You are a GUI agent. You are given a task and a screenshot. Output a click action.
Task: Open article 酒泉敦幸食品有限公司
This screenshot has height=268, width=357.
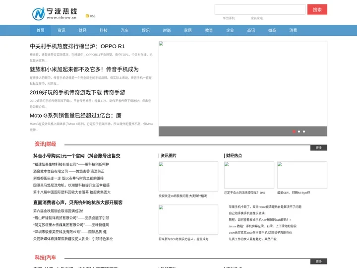69,171
